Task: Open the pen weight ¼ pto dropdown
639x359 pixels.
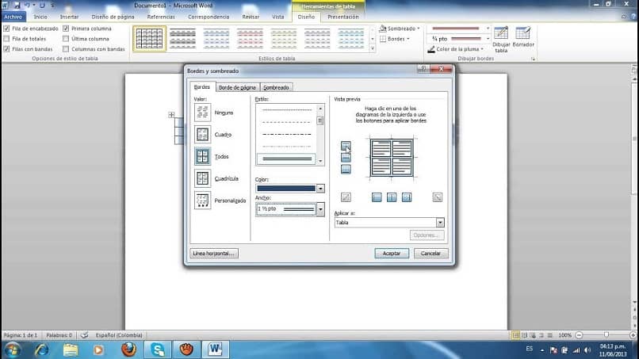Action: click(488, 39)
